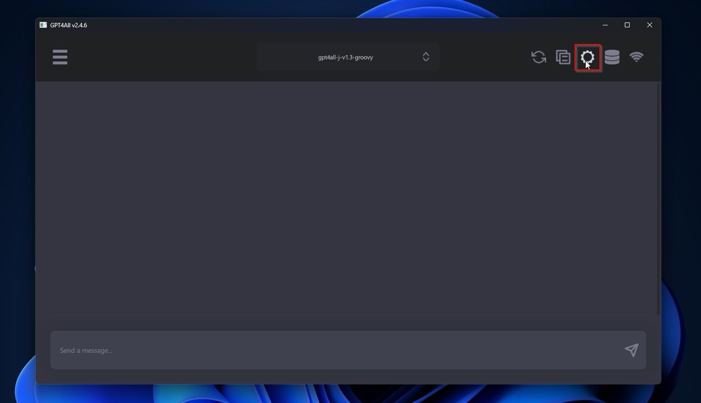The width and height of the screenshot is (701, 403).
Task: Copy the conversation to clipboard
Action: tap(563, 57)
